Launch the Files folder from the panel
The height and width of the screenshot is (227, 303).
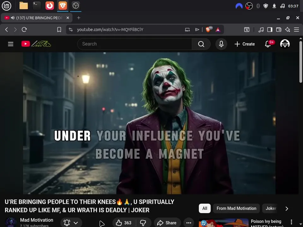coord(24,6)
